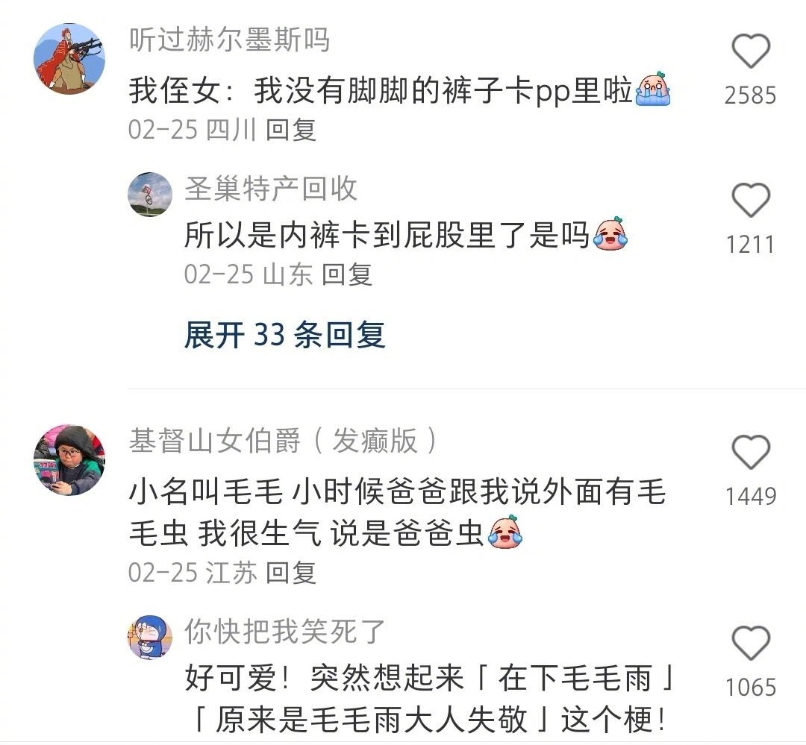Screen dimensions: 806x745
Task: Tap the heart on 基督山女伯爵's comment
Action: click(751, 452)
